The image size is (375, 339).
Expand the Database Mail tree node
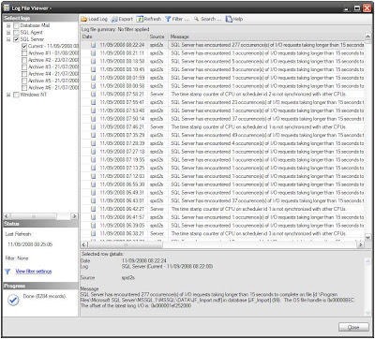click(x=8, y=25)
